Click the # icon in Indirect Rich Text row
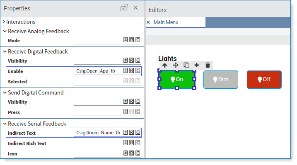297x165 pixels. (x=126, y=143)
